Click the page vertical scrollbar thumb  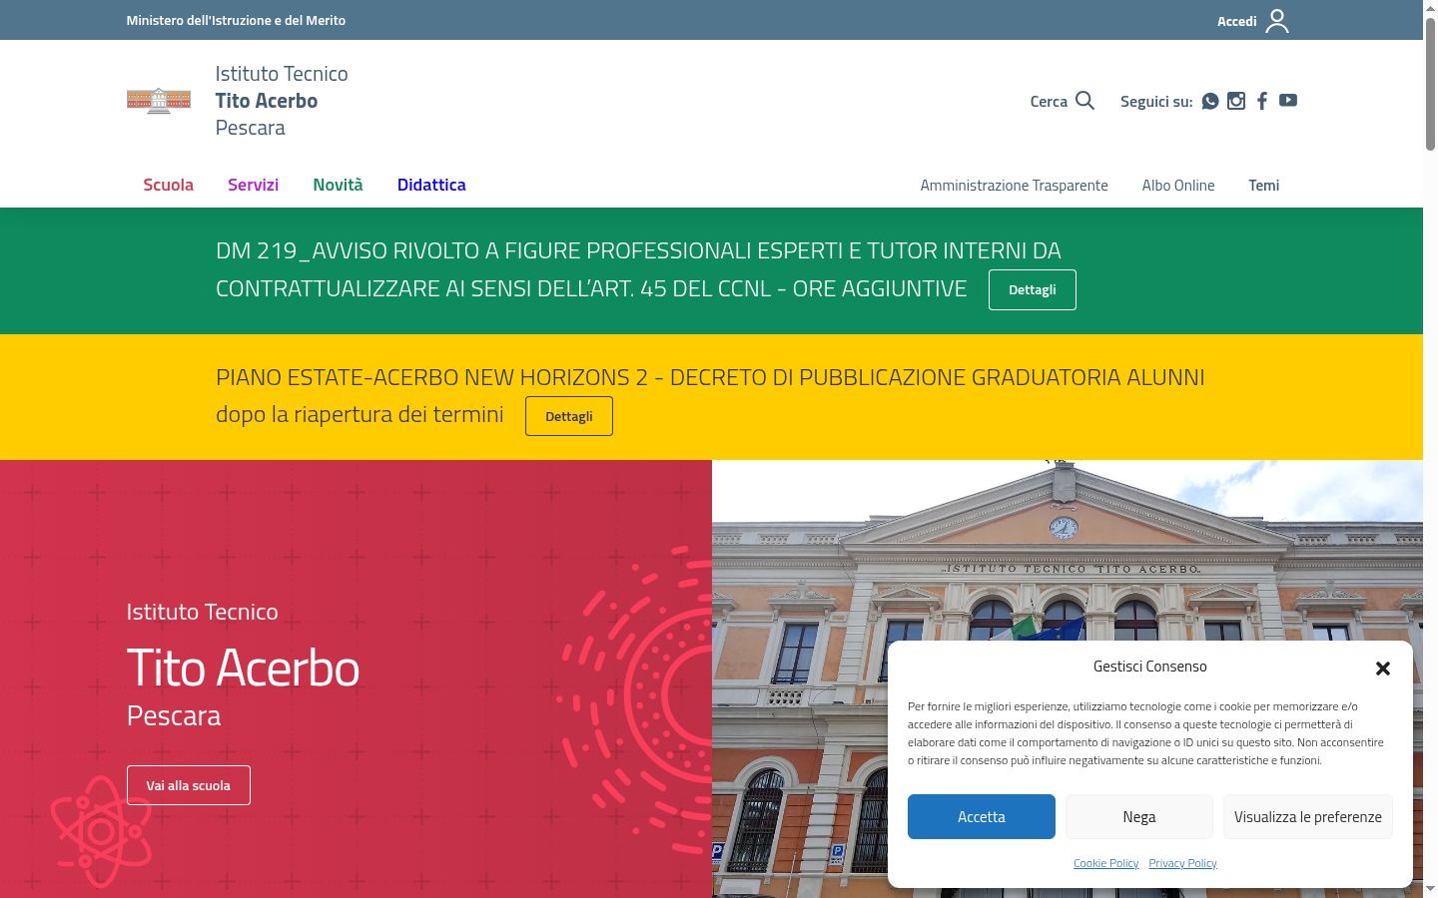pos(1430,85)
